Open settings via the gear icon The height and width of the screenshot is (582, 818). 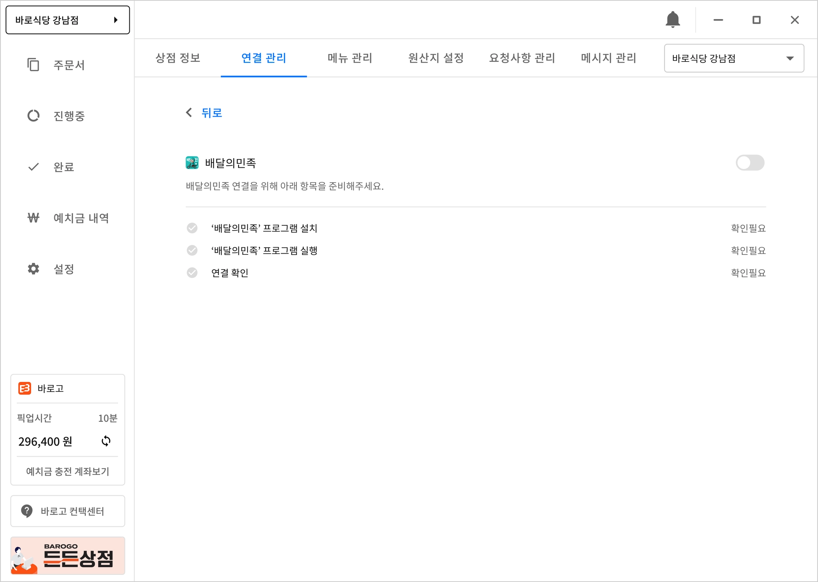pos(34,269)
